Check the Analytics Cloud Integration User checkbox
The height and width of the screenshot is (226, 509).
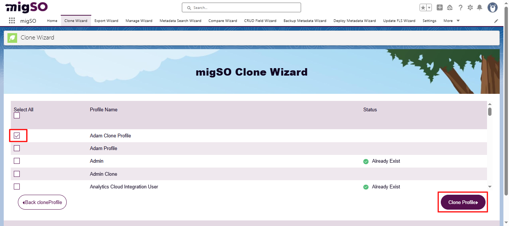tap(17, 187)
